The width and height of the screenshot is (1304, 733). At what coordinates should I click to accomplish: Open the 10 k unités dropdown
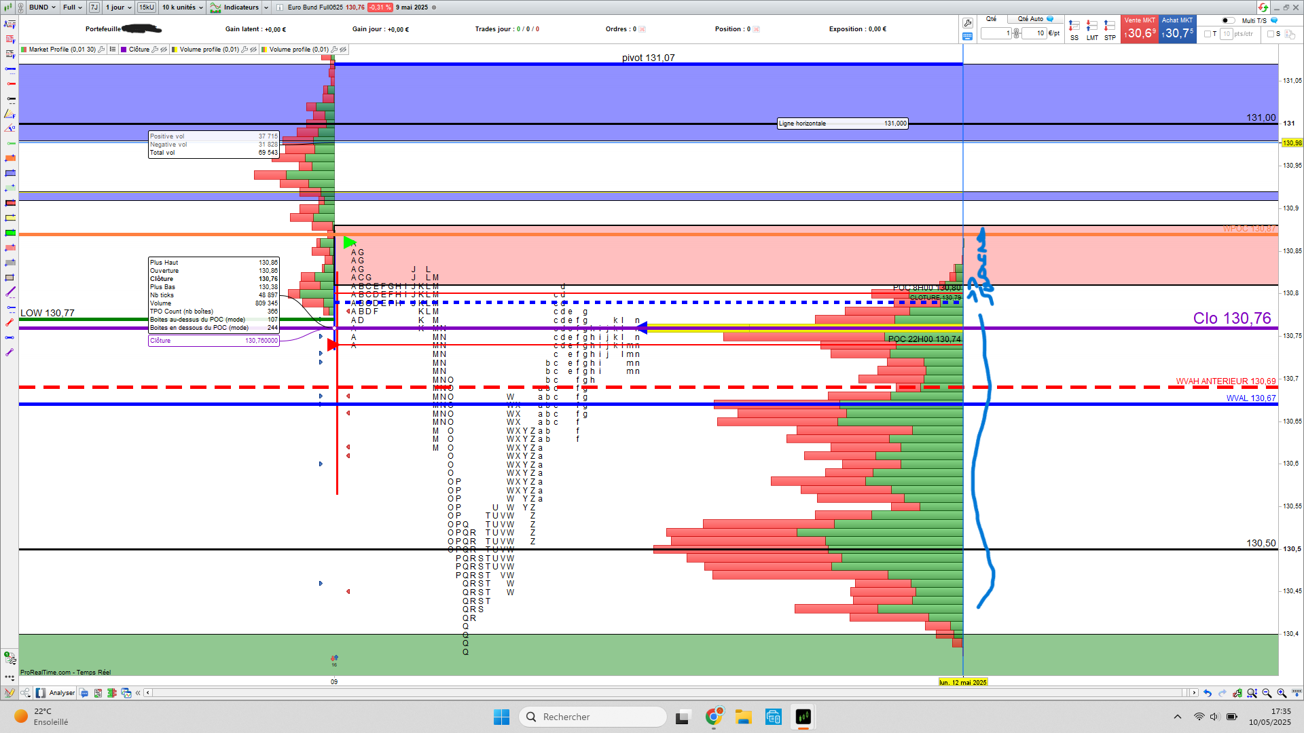(x=183, y=7)
